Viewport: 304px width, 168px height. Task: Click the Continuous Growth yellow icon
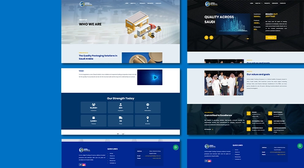coord(270,129)
